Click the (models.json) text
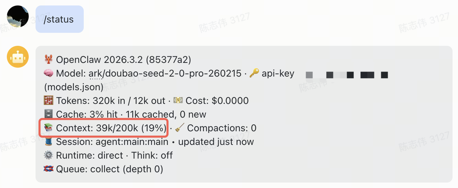The image size is (458, 188). (74, 87)
